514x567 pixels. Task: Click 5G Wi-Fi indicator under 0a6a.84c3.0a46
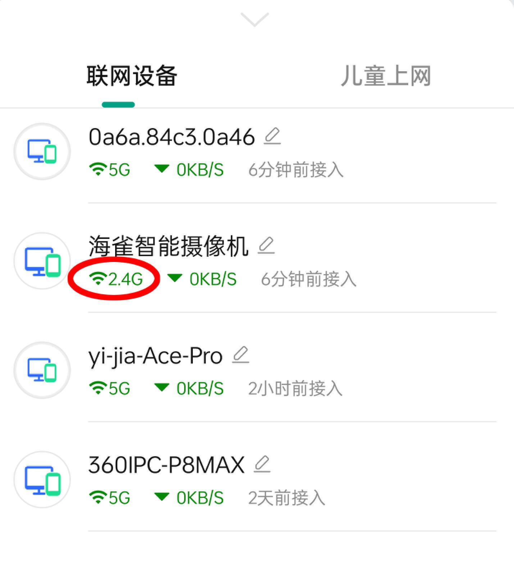point(109,170)
